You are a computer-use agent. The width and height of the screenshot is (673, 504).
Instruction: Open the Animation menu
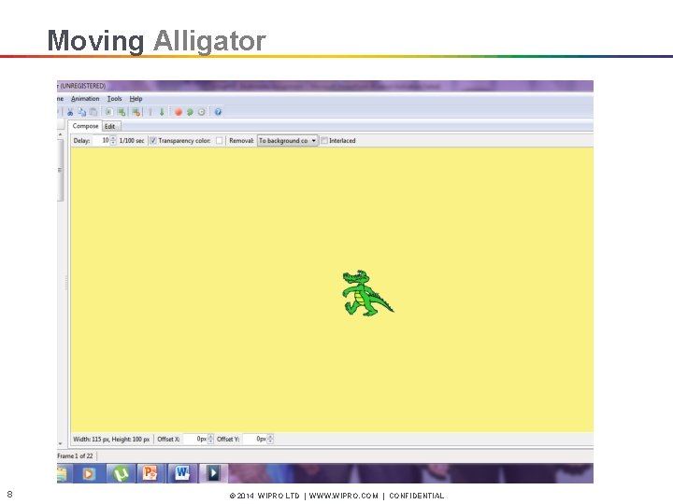(x=85, y=99)
